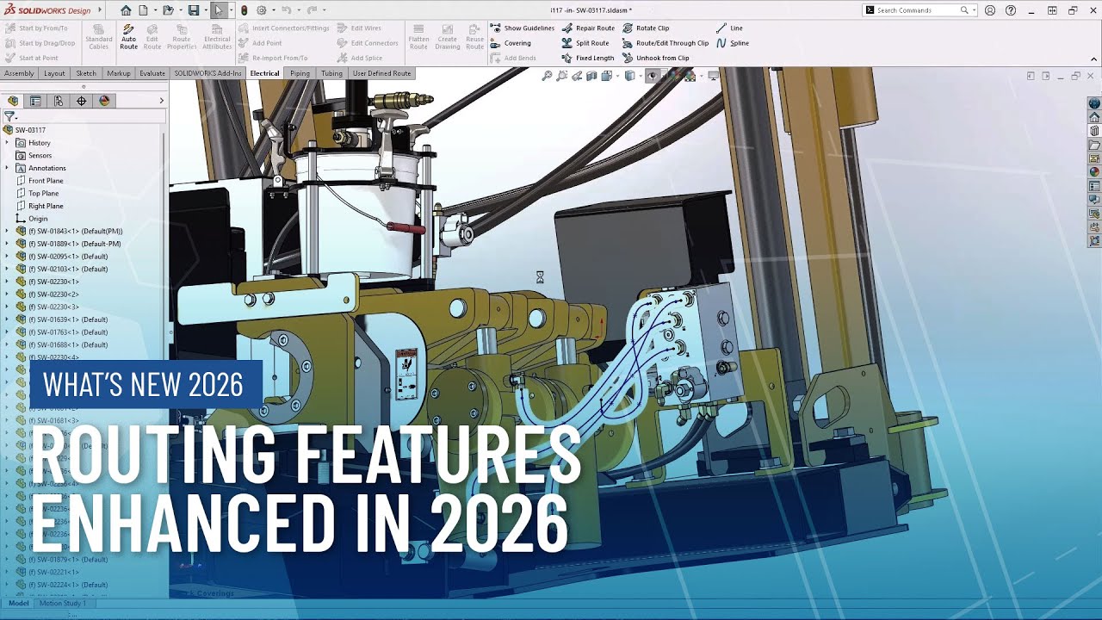Viewport: 1102px width, 620px height.
Task: Expand the Annotations tree node
Action: tap(7, 168)
